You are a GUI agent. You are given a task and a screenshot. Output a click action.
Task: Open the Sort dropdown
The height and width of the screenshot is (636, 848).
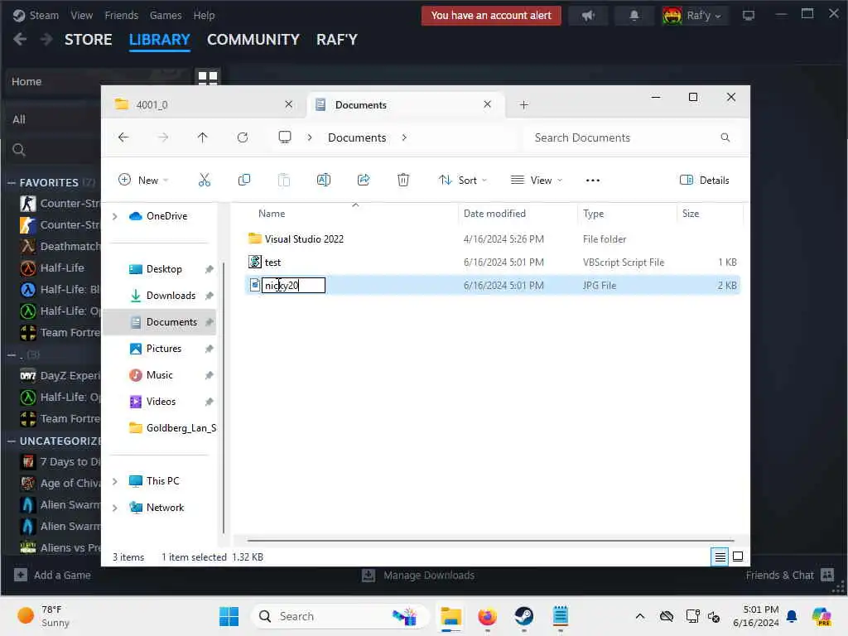(x=463, y=180)
